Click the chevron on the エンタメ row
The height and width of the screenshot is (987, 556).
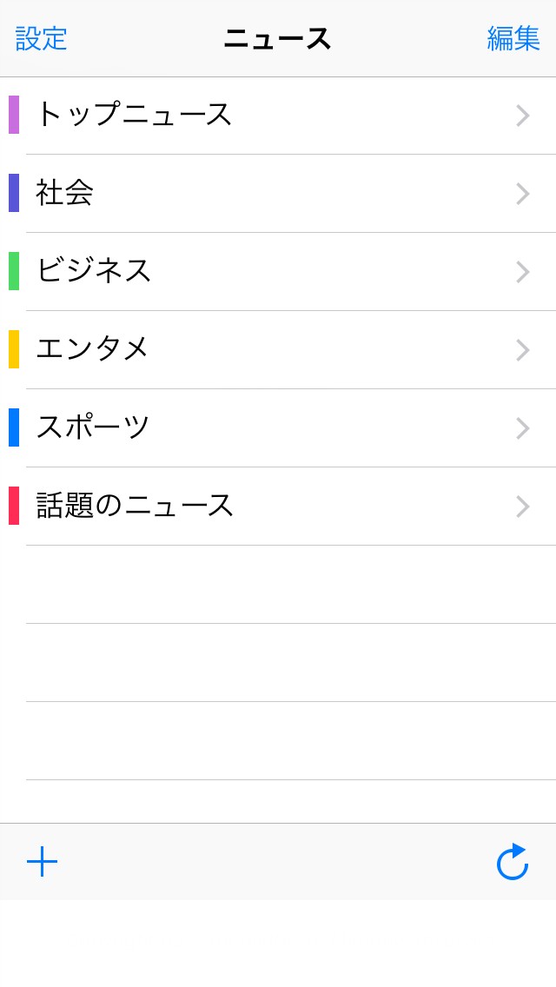(522, 350)
